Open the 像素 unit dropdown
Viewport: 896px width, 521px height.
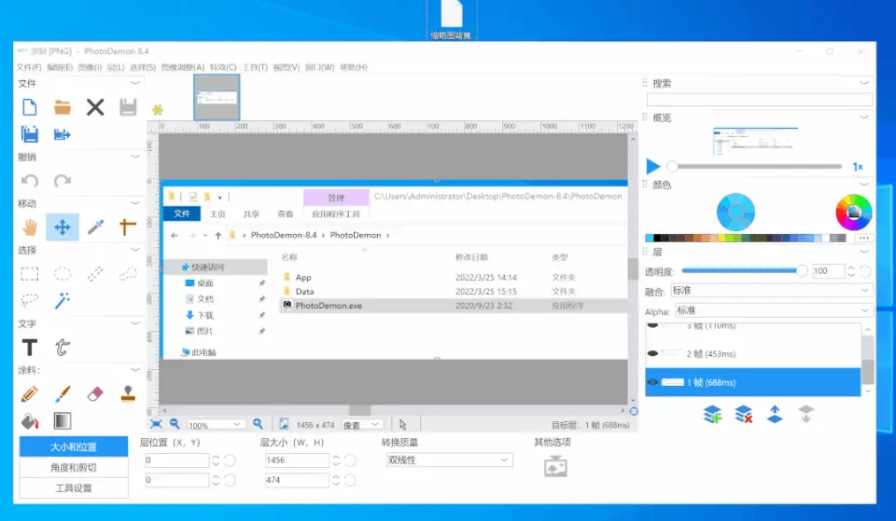click(362, 425)
